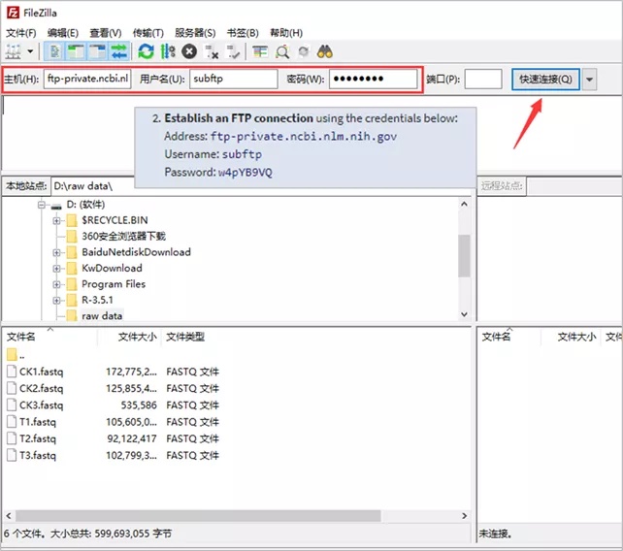Click the local tree scrollbar thumb
This screenshot has width=623, height=551.
click(464, 255)
